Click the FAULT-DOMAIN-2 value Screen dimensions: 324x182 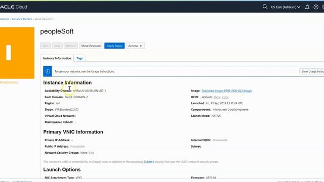click(x=76, y=97)
